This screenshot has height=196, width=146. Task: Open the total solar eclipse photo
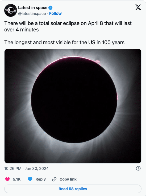pos(73,106)
